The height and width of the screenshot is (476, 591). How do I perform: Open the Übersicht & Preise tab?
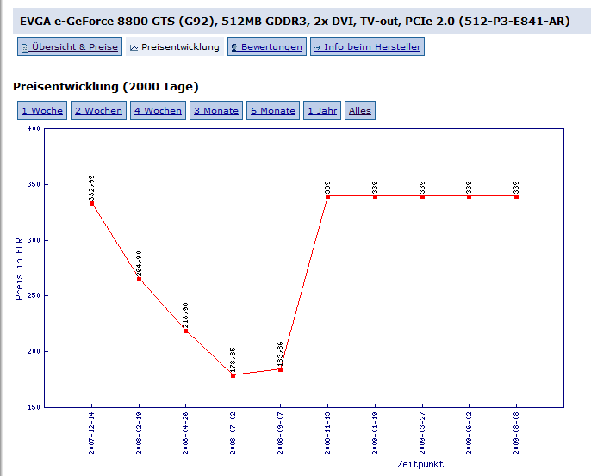tap(70, 46)
